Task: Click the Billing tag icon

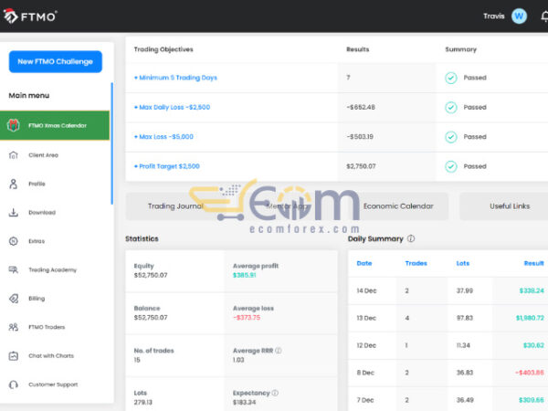Action: pos(13,299)
